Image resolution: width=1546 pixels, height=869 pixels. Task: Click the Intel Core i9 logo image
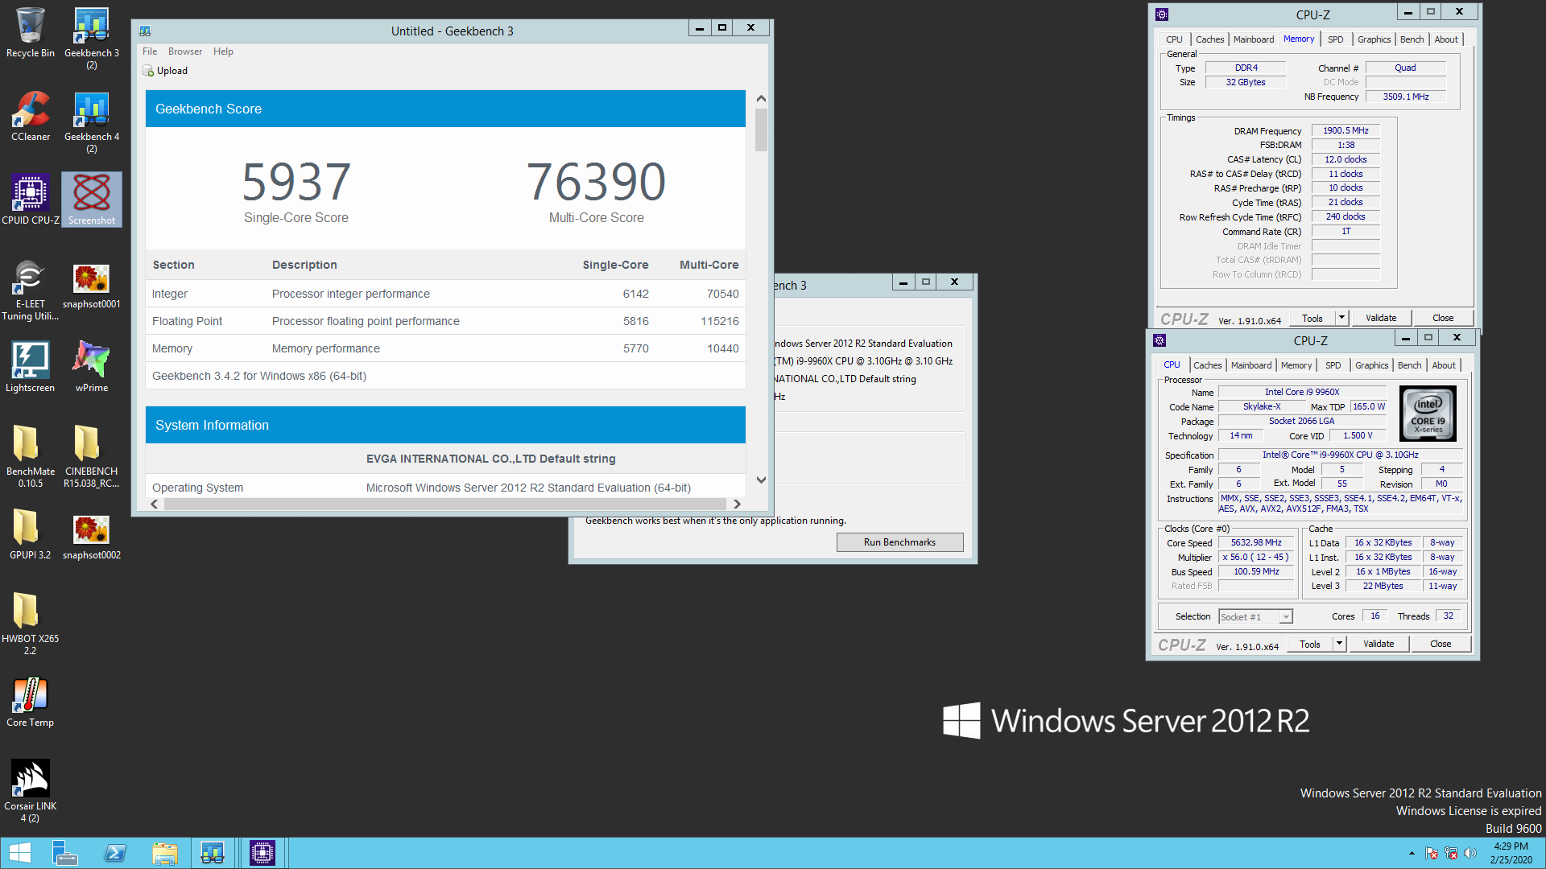[x=1428, y=414]
